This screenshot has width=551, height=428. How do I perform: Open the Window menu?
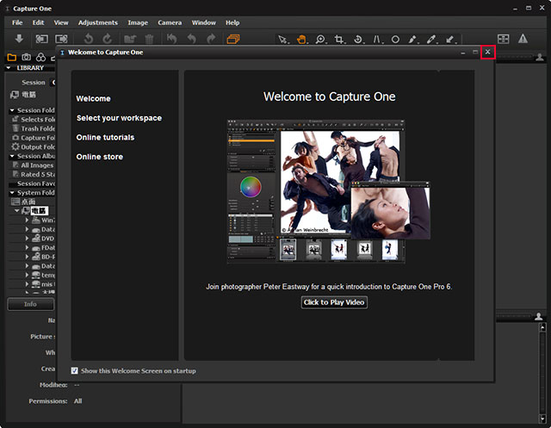[203, 22]
